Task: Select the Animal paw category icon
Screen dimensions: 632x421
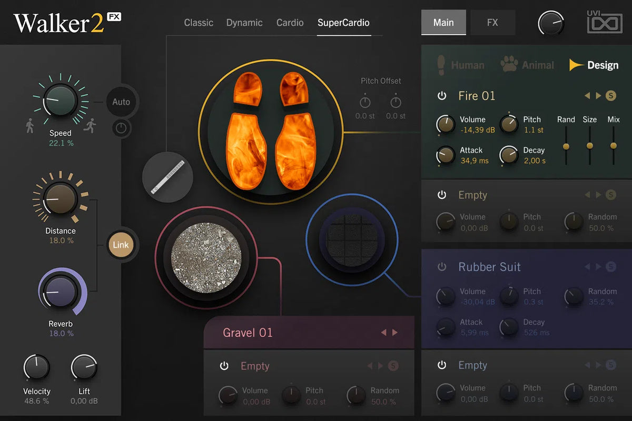Action: coord(509,65)
